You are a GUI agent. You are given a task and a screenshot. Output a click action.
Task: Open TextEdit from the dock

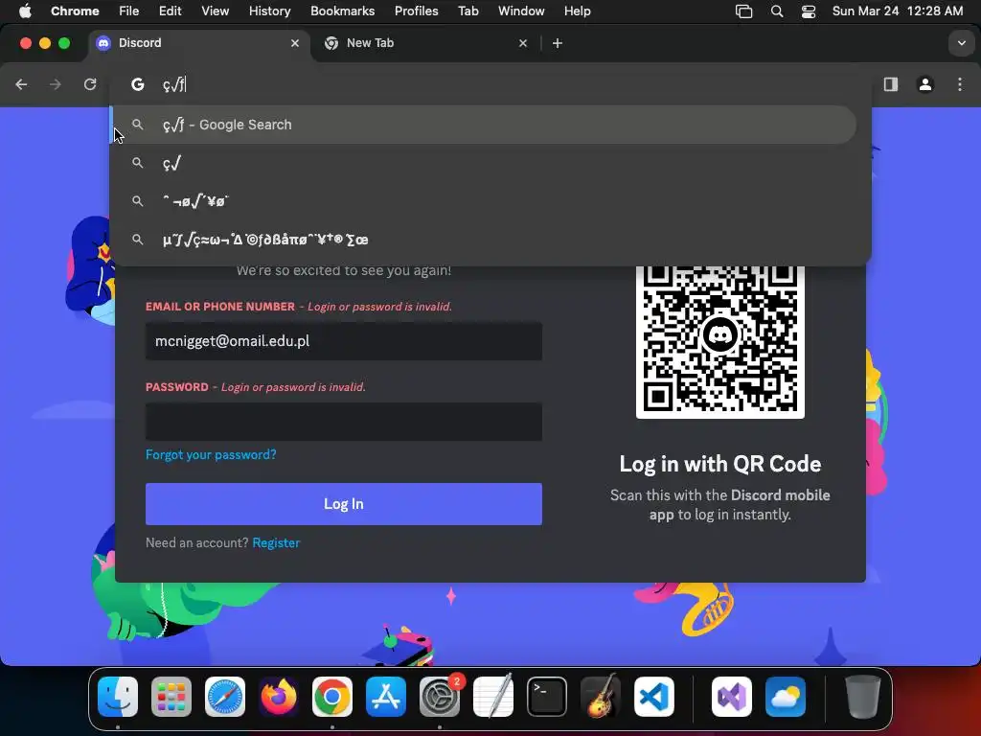click(493, 697)
